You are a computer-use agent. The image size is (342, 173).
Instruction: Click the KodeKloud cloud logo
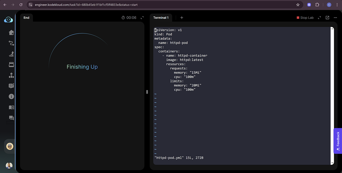pos(9,20)
